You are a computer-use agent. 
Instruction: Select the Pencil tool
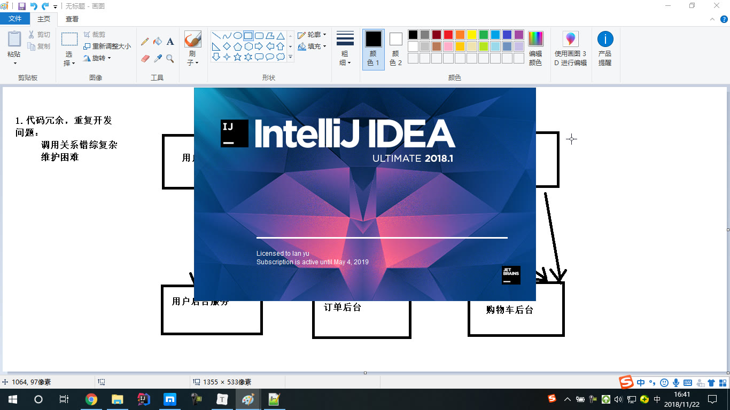145,42
